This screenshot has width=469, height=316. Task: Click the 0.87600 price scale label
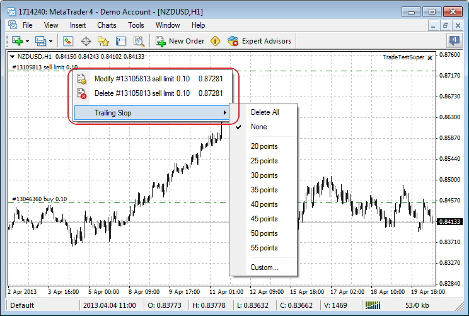click(449, 55)
